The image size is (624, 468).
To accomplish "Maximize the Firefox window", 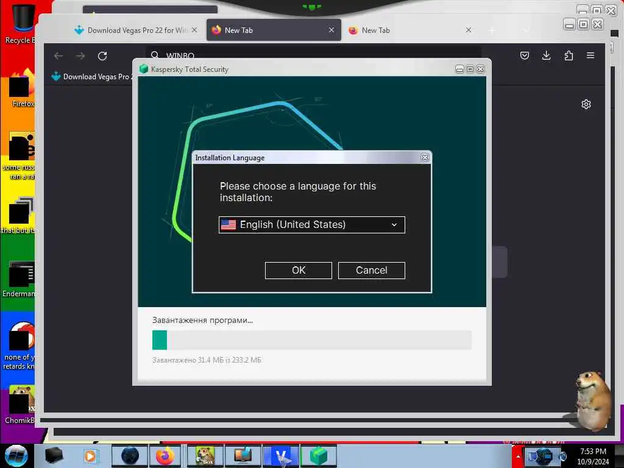I will [583, 24].
